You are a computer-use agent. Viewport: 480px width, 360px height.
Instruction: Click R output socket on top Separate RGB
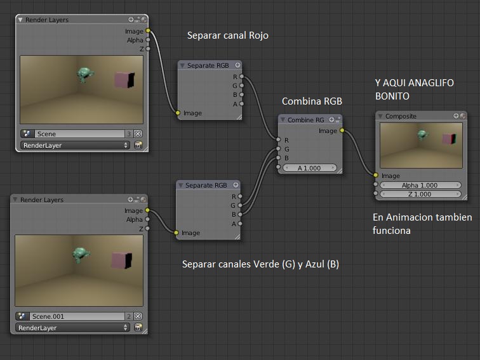pyautogui.click(x=242, y=77)
